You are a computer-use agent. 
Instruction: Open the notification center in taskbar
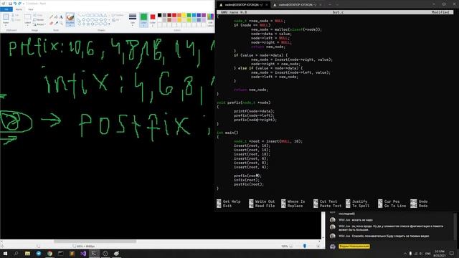tap(452, 253)
